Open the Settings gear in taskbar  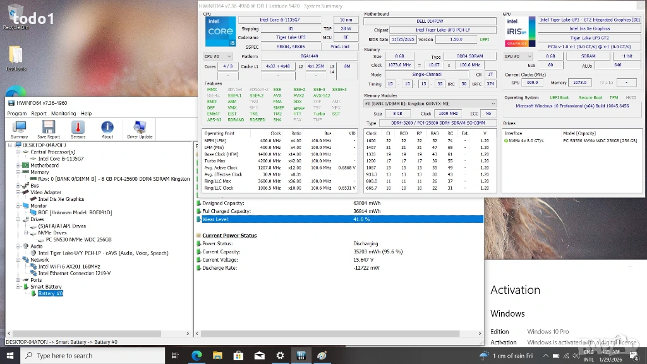coord(279,356)
